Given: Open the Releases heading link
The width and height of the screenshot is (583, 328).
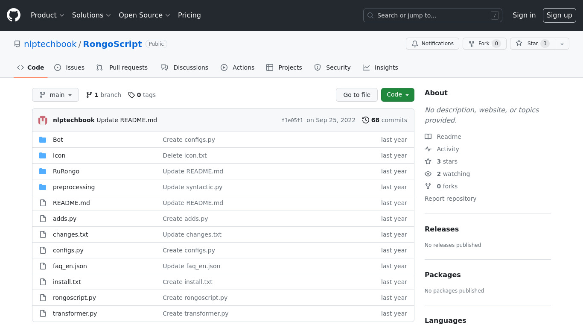Looking at the screenshot, I should coord(442,229).
